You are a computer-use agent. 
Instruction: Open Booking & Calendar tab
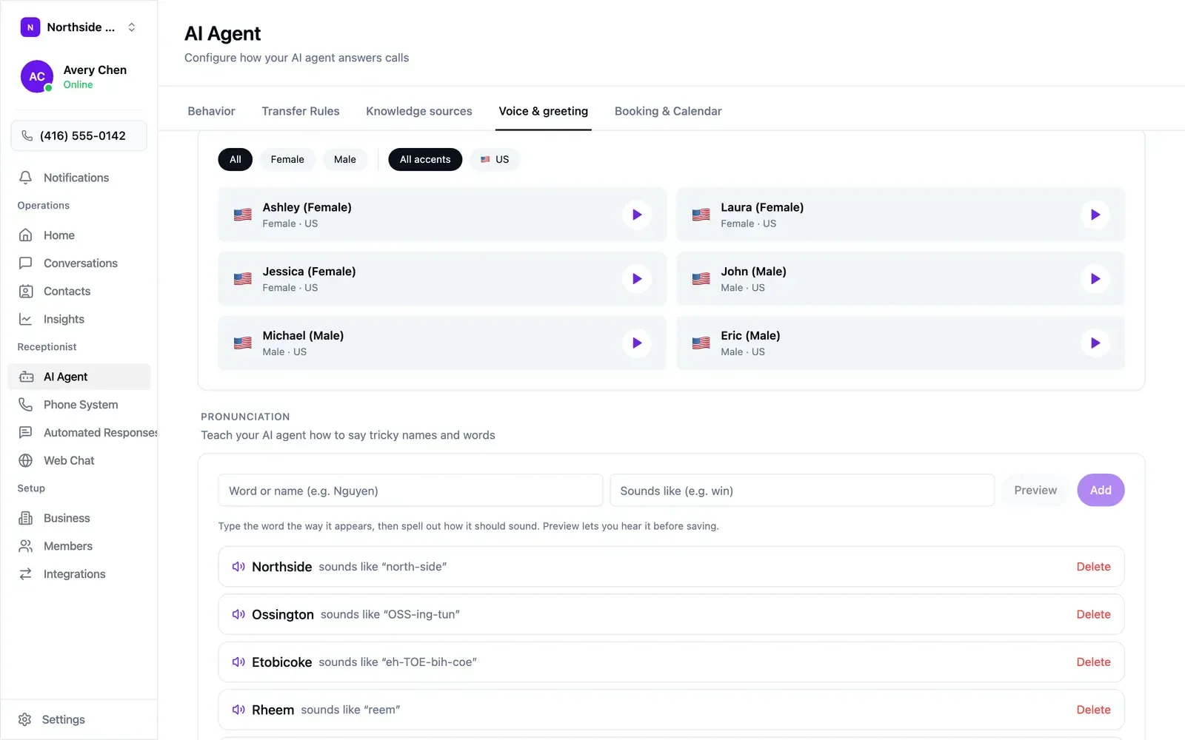pos(668,111)
